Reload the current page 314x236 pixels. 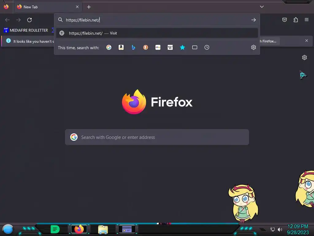(29, 20)
